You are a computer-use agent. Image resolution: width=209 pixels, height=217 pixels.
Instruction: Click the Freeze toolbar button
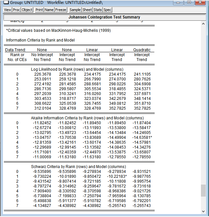pyautogui.click(x=61, y=10)
